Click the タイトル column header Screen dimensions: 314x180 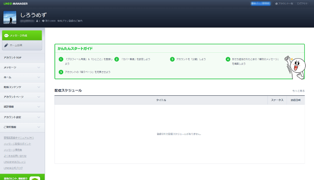click(161, 100)
